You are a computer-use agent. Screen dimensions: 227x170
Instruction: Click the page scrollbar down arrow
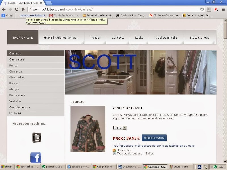pyautogui.click(x=225, y=161)
